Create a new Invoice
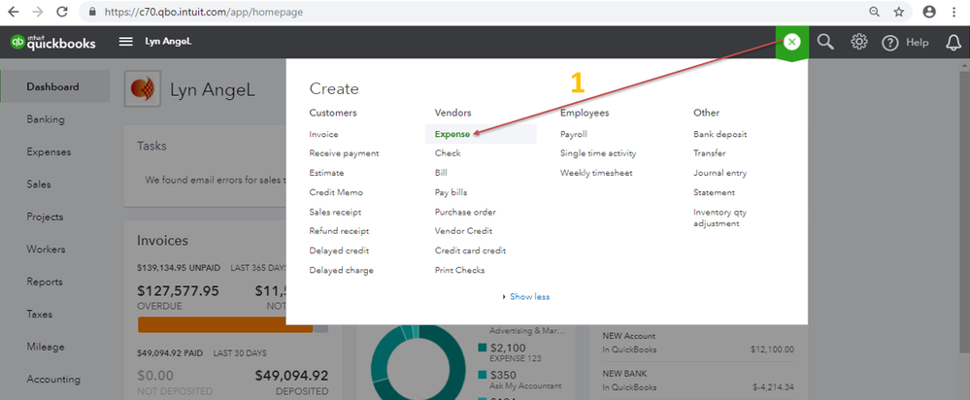This screenshot has width=970, height=400. click(x=323, y=134)
